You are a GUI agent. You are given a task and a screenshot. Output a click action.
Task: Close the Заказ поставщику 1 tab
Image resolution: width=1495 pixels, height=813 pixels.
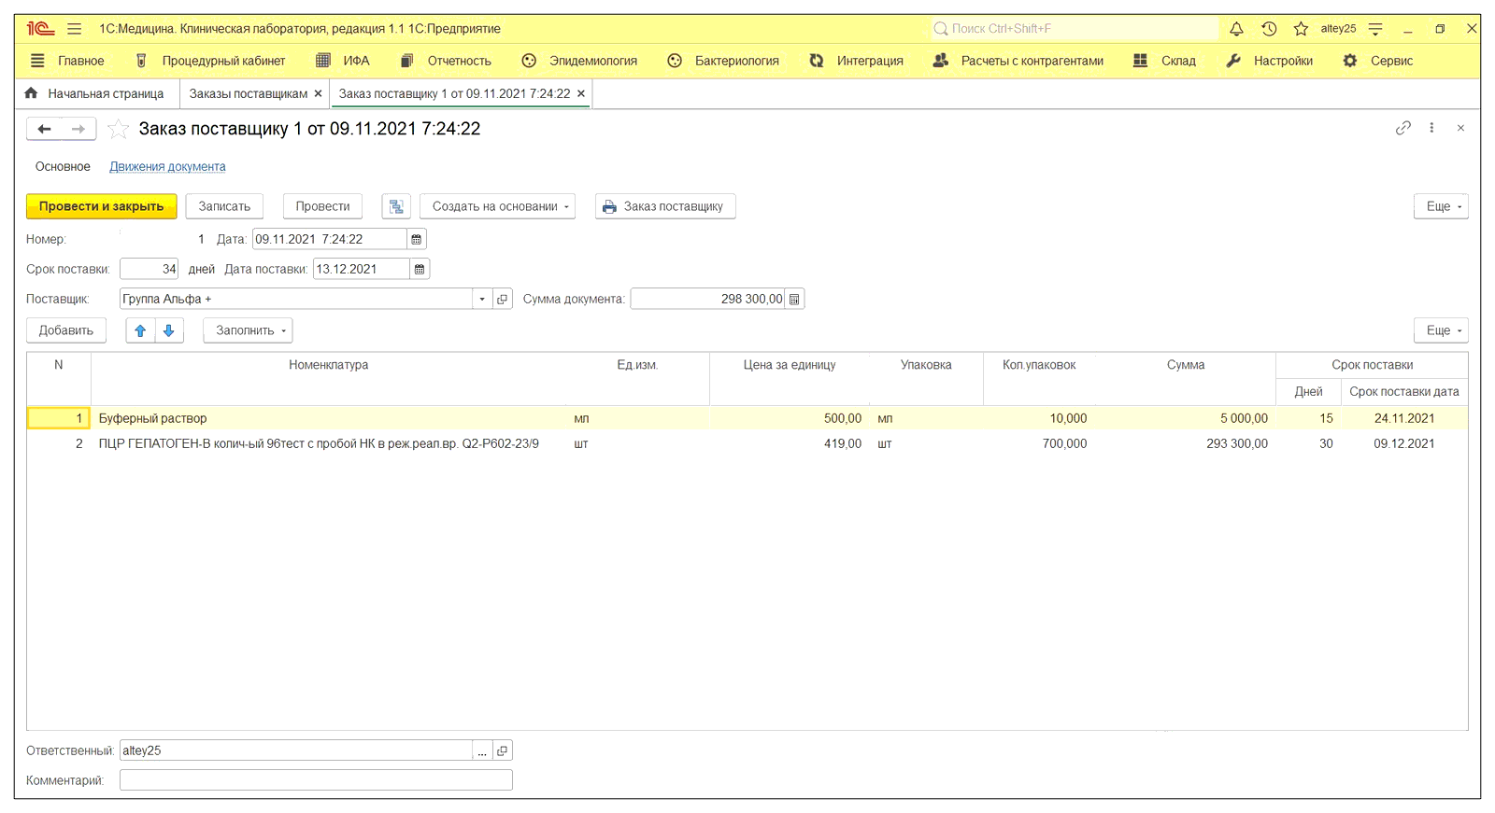click(x=581, y=93)
